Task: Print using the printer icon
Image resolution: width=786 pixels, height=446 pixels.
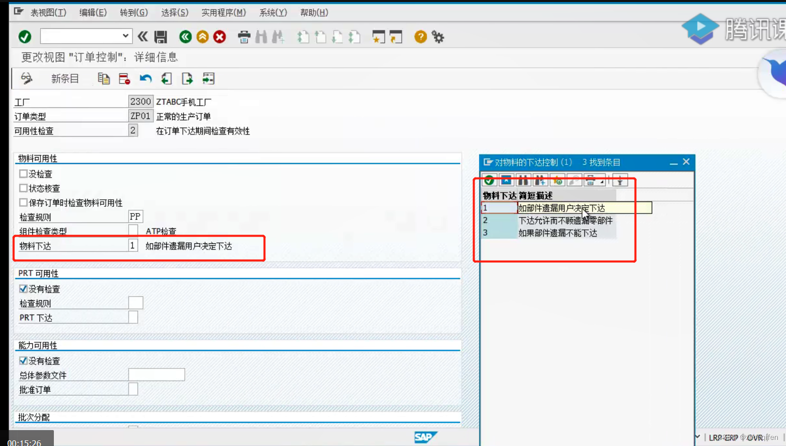Action: [244, 36]
